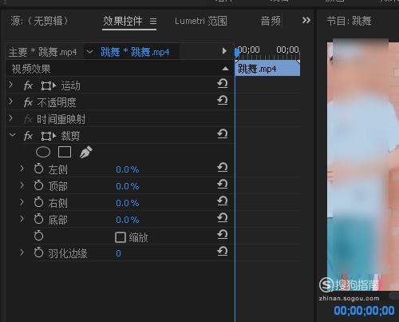Expand the 时间重映射 effect properties
Viewport: 399px width, 322px height.
tap(11, 118)
